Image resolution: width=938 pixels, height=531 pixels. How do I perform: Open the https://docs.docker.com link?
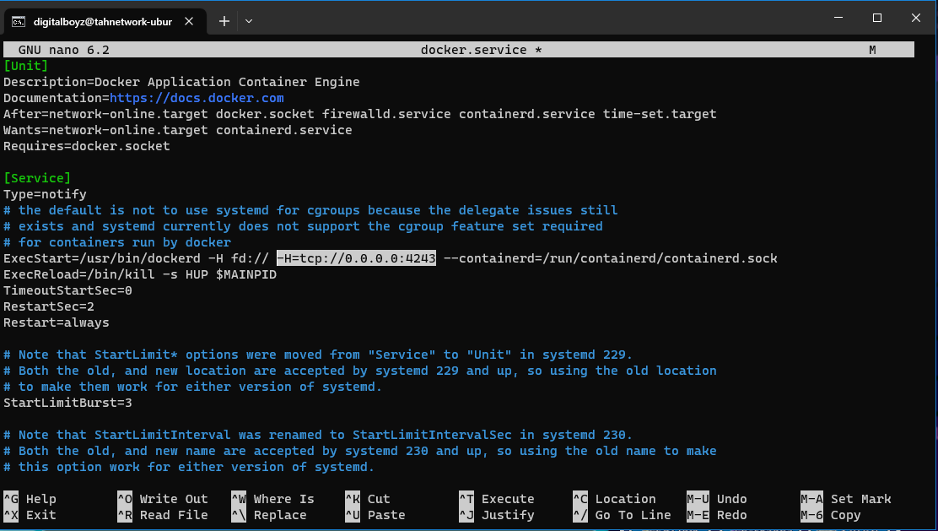coord(197,98)
